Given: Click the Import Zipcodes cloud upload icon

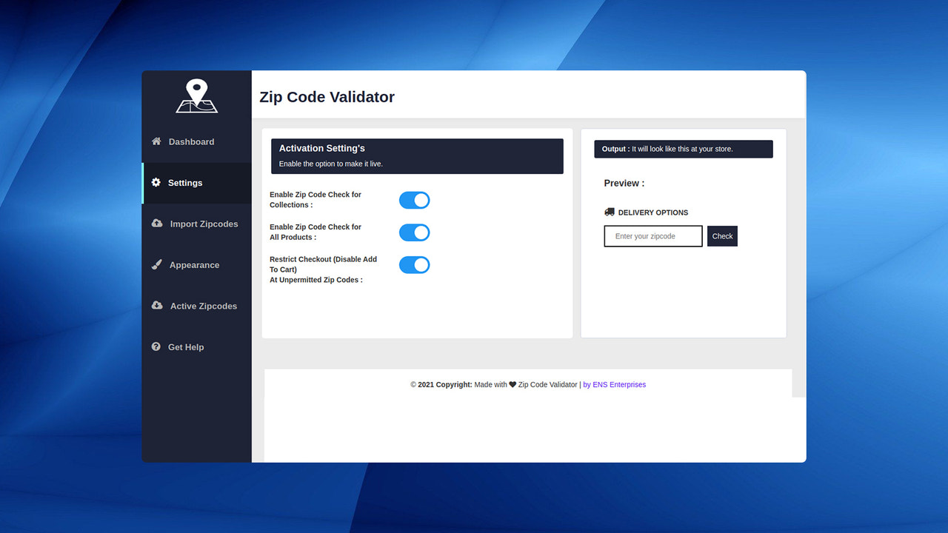Looking at the screenshot, I should click(156, 223).
